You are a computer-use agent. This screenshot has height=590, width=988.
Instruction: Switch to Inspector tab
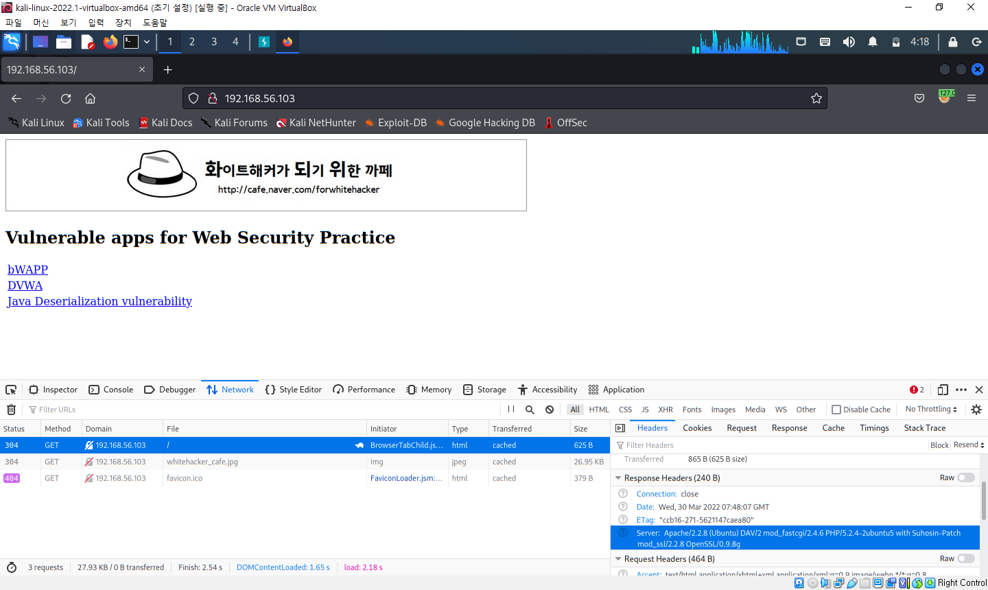pos(53,390)
